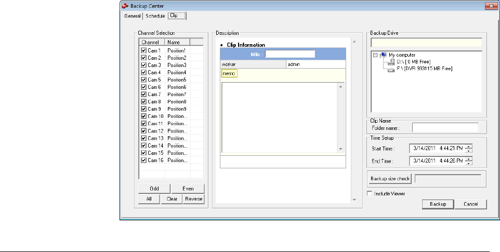Switch to the General tab
The width and height of the screenshot is (500, 252).
coord(132,16)
